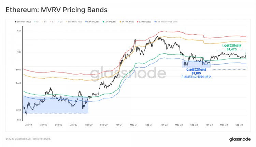Hide the 2.4 * RP [USD] series
Screen dimensions: 256x147
point(127,22)
